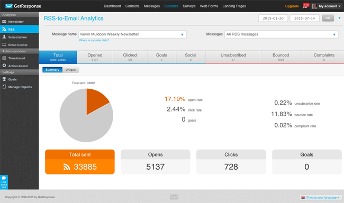This screenshot has height=203, width=344.
Task: Click the end date field 2015-07-14
Action: tap(304, 18)
